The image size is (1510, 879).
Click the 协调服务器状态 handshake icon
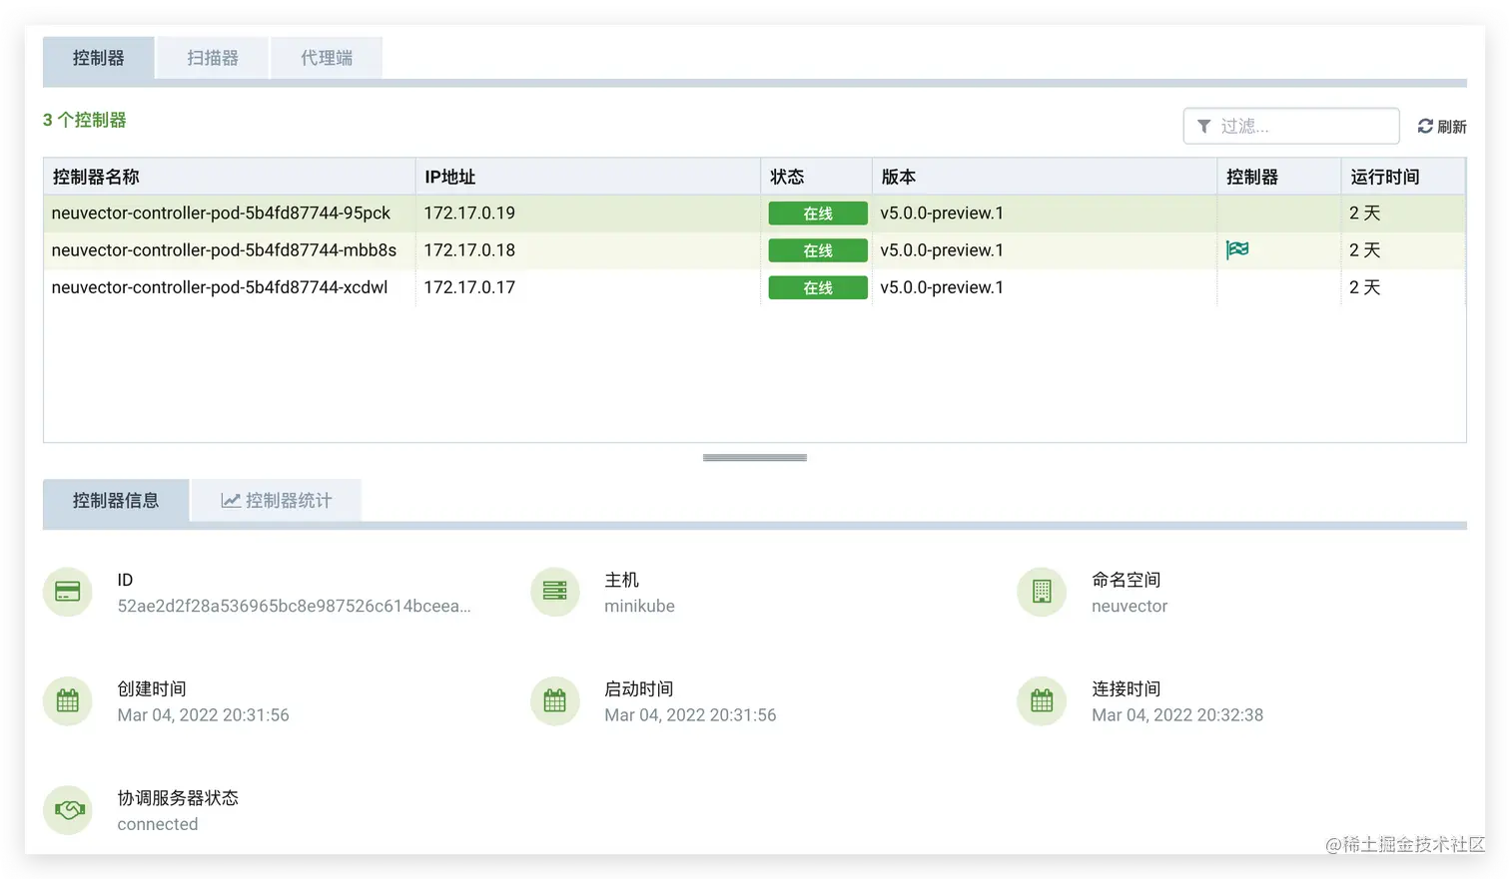pyautogui.click(x=68, y=810)
